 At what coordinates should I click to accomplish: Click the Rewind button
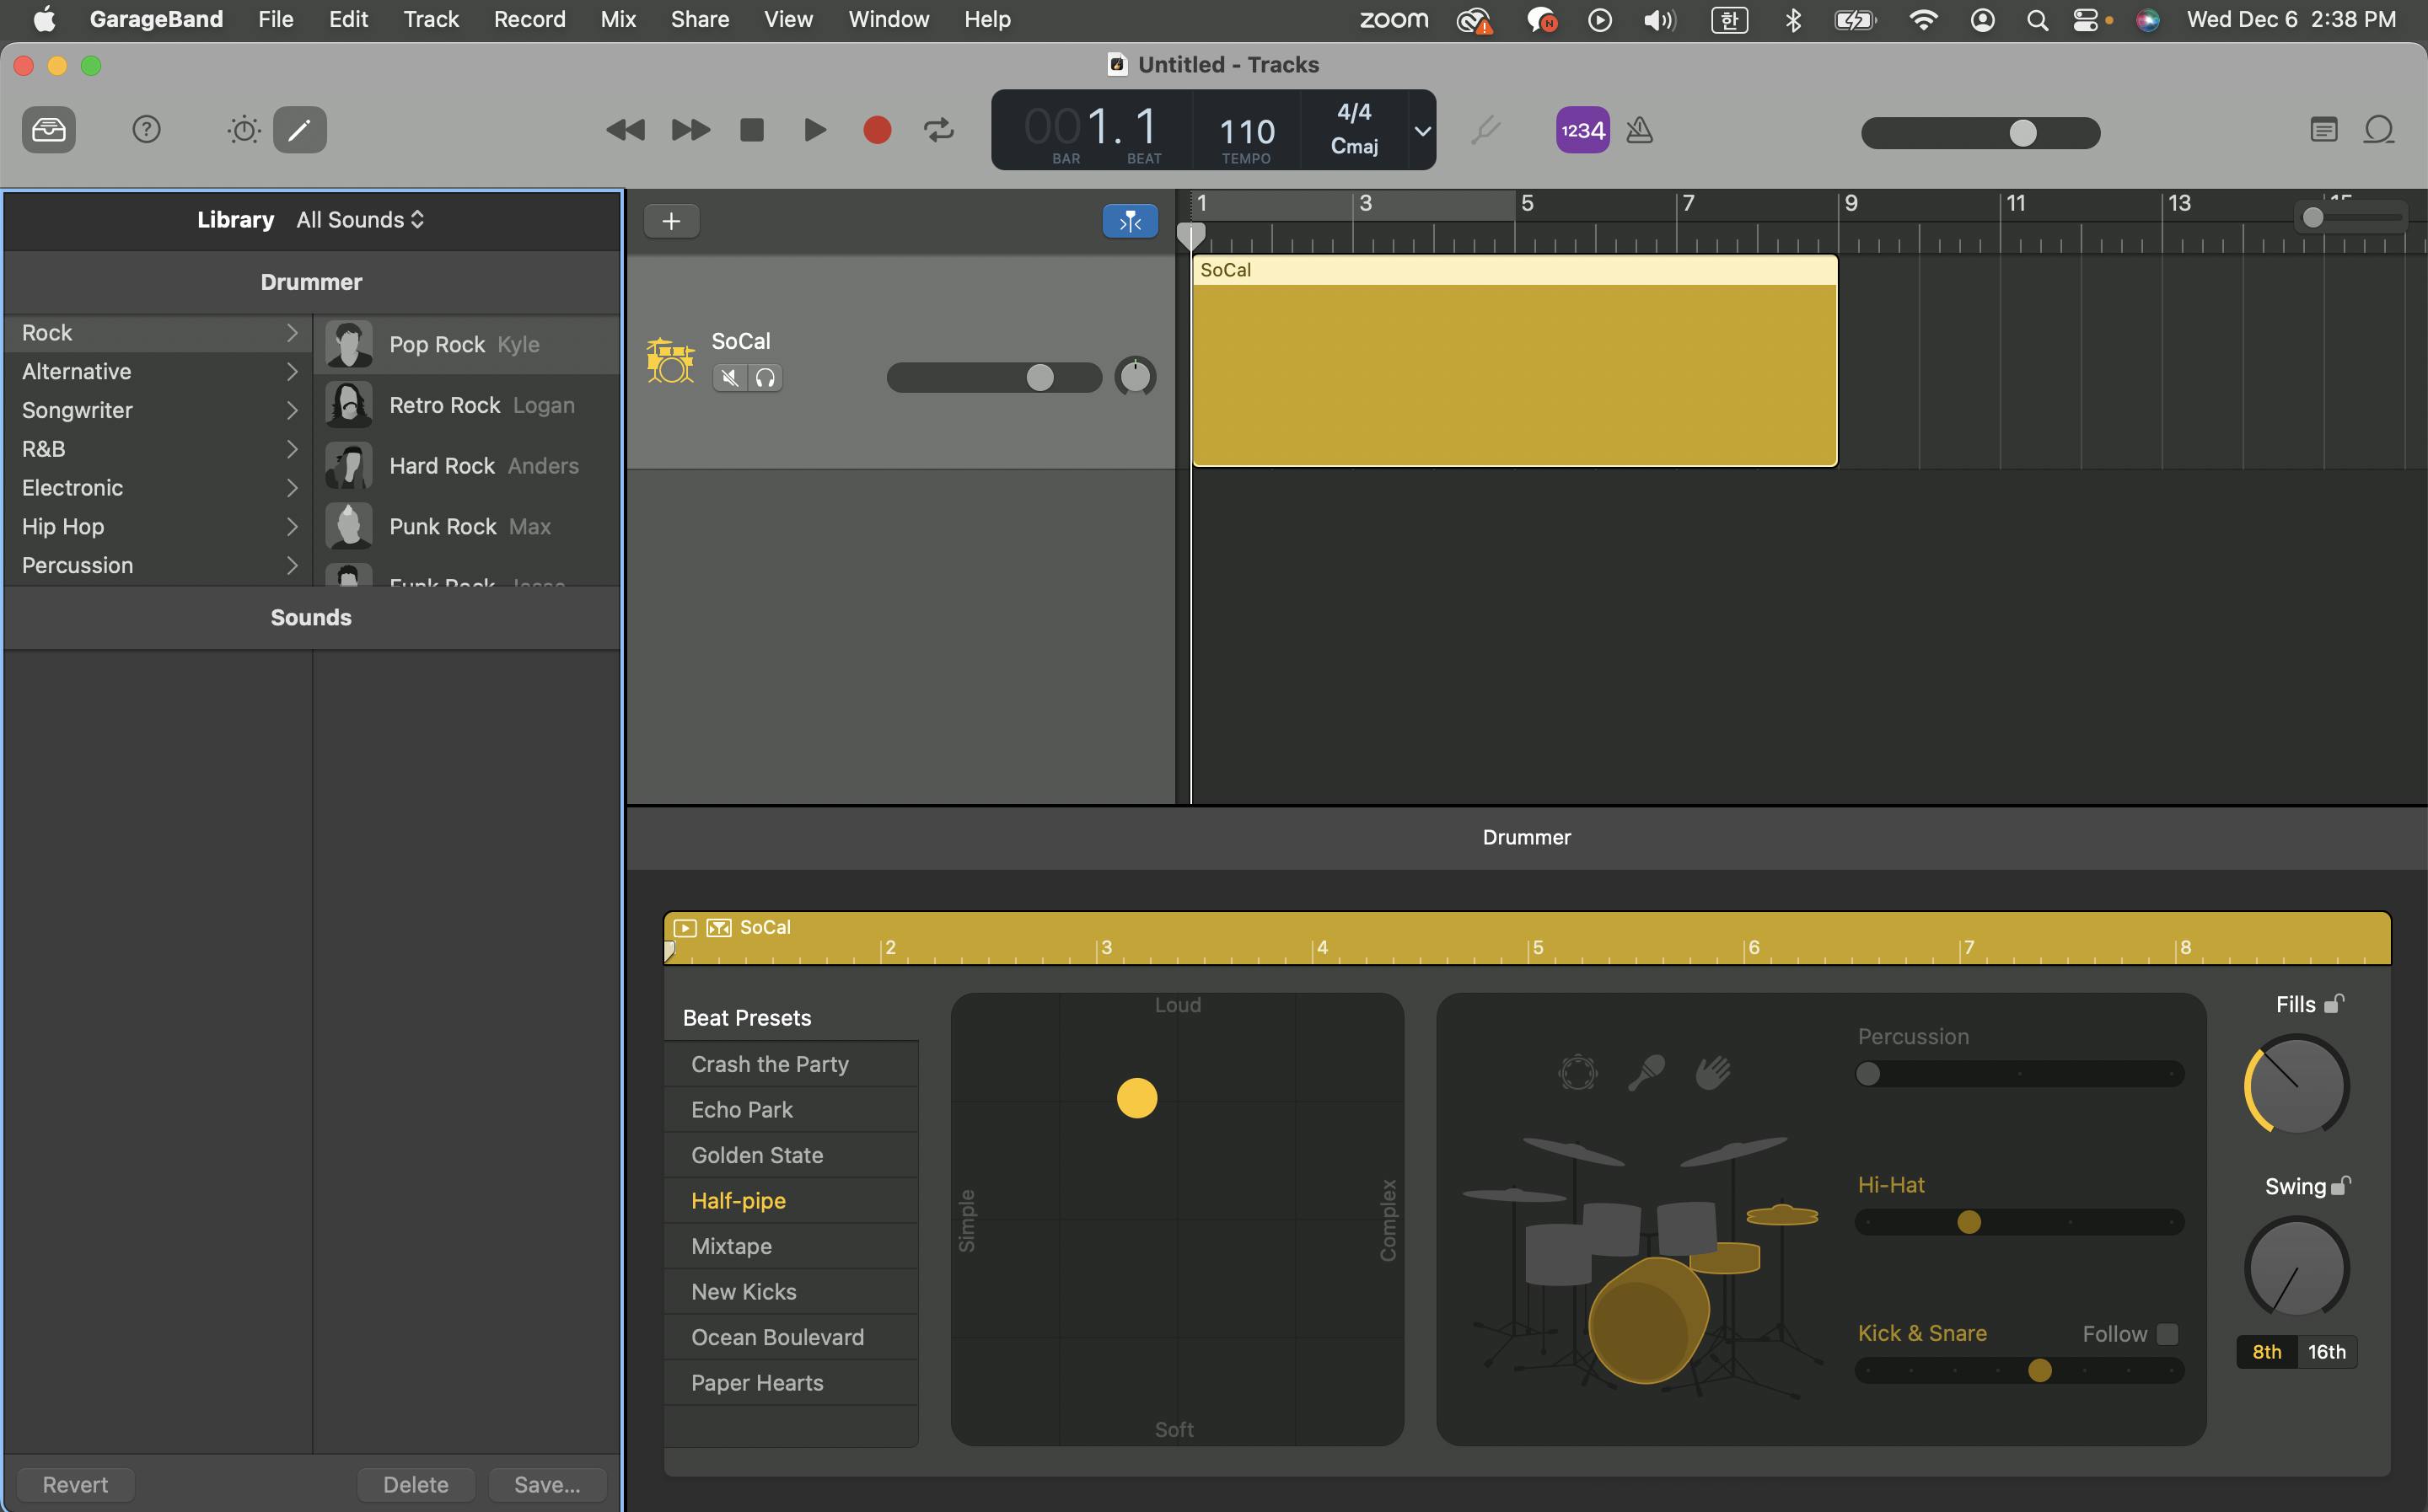pyautogui.click(x=626, y=130)
